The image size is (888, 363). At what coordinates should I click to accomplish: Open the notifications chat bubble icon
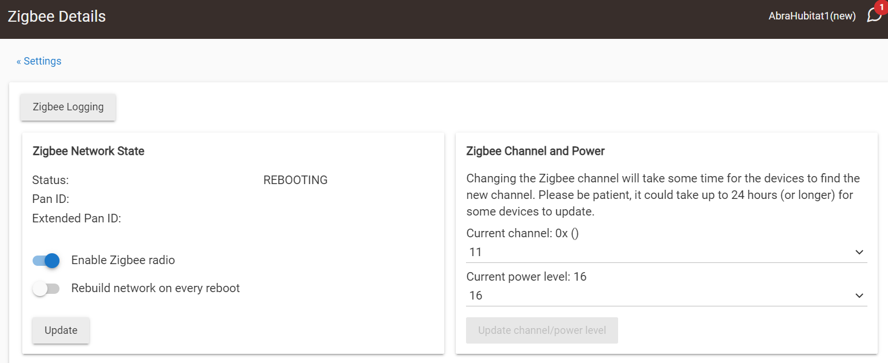pyautogui.click(x=874, y=15)
